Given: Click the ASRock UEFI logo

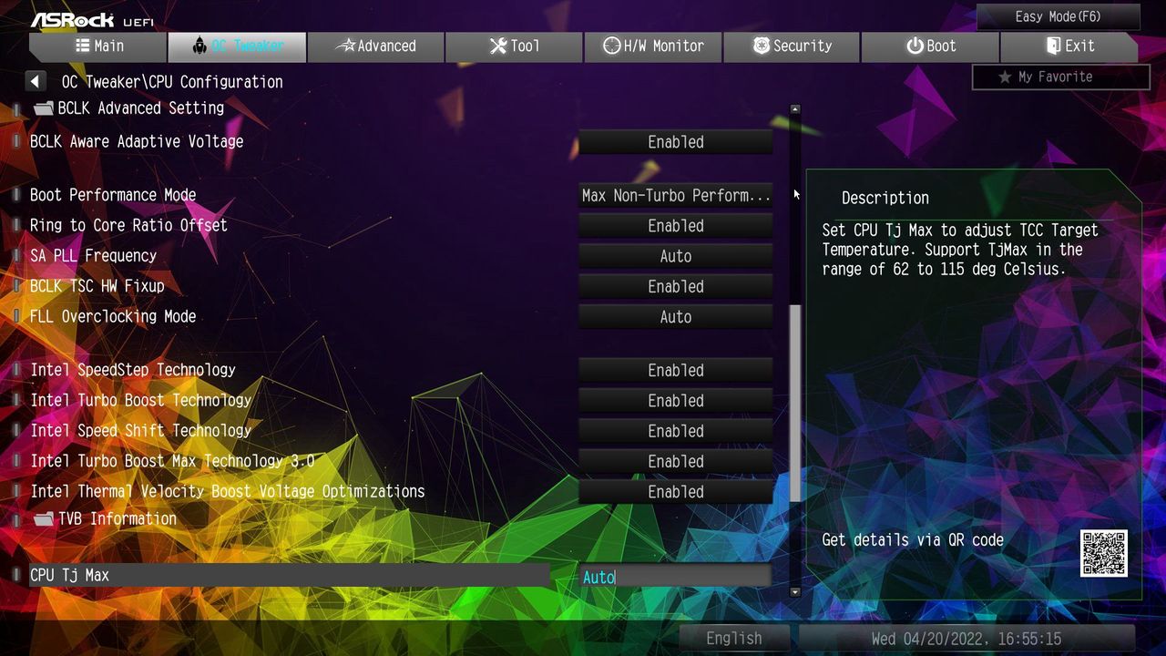Looking at the screenshot, I should pos(92,19).
